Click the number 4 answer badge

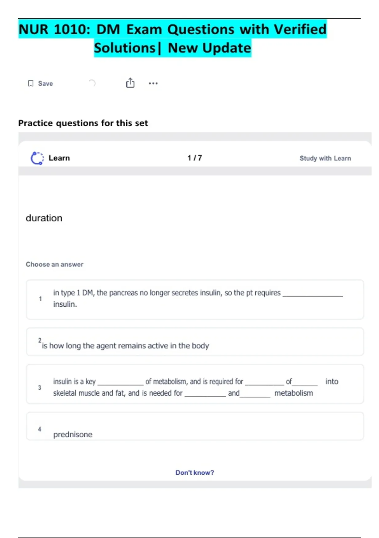39,429
